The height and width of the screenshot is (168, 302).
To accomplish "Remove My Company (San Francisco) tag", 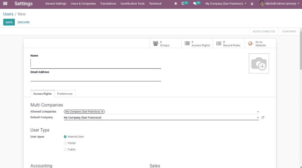I will click(102, 111).
